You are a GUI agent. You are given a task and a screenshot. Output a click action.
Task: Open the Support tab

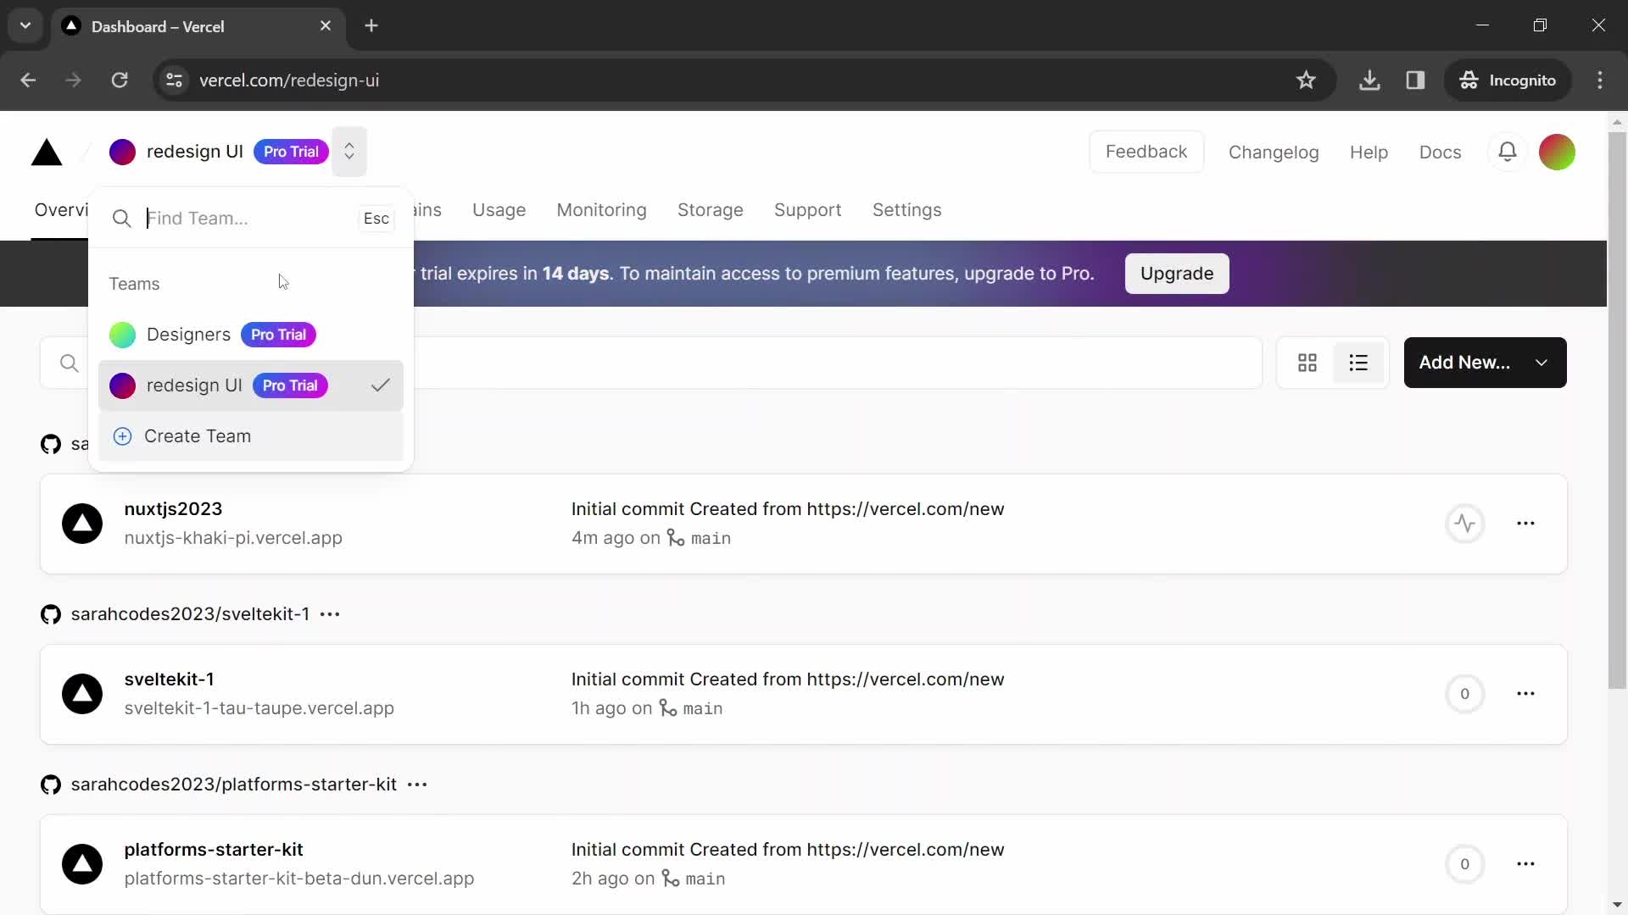(807, 210)
